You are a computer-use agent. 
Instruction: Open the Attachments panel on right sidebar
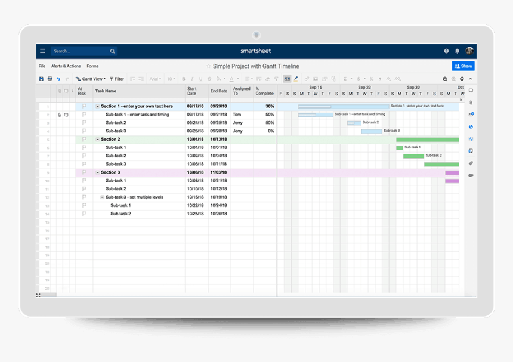[470, 101]
